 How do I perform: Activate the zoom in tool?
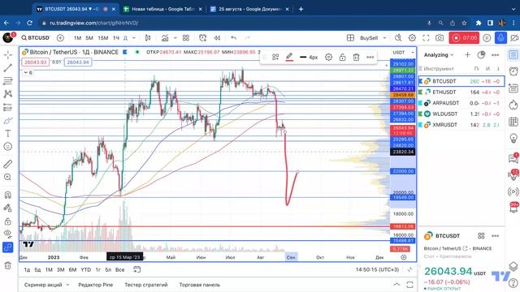(8, 177)
